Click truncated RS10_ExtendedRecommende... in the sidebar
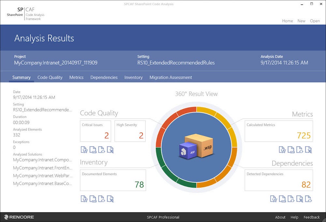The height and width of the screenshot is (222, 326). click(43, 110)
